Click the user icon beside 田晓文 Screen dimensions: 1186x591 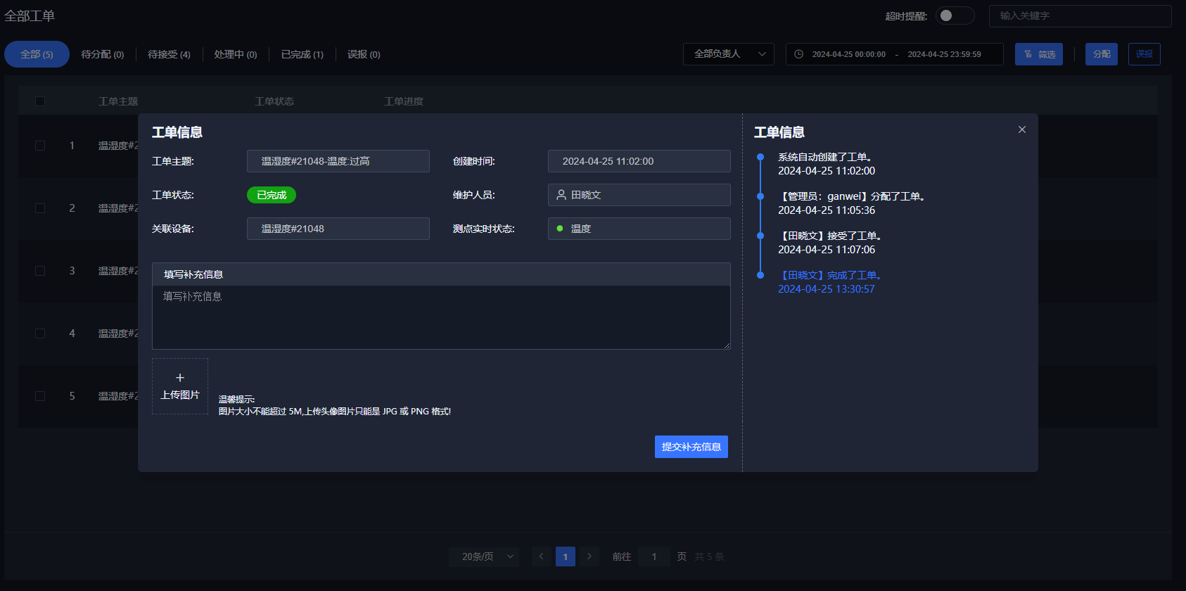pyautogui.click(x=561, y=195)
